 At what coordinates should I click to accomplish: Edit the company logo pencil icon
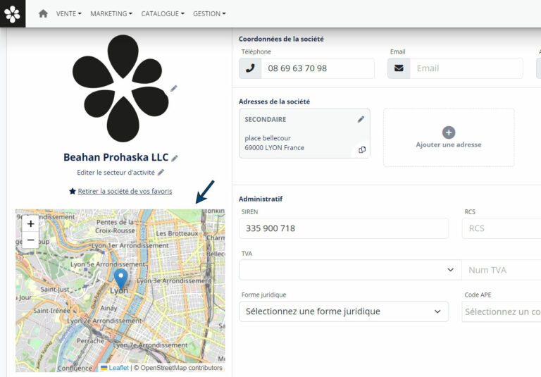coord(174,89)
